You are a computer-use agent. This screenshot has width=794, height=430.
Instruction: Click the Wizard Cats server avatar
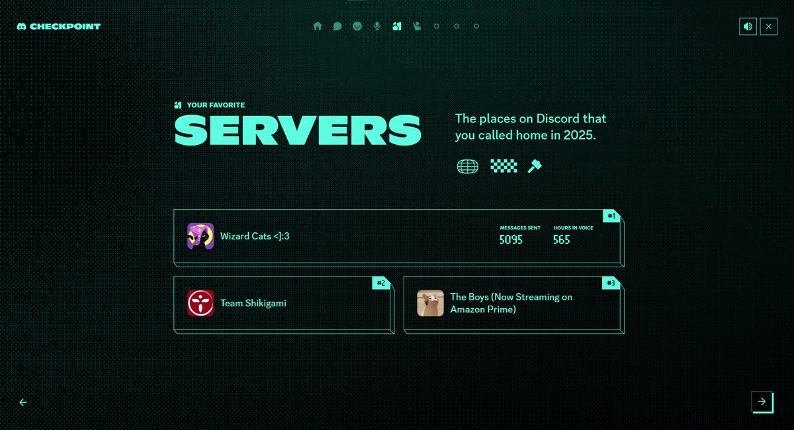(200, 236)
